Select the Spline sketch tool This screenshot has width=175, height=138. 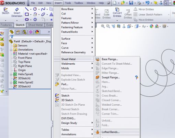click(43, 9)
